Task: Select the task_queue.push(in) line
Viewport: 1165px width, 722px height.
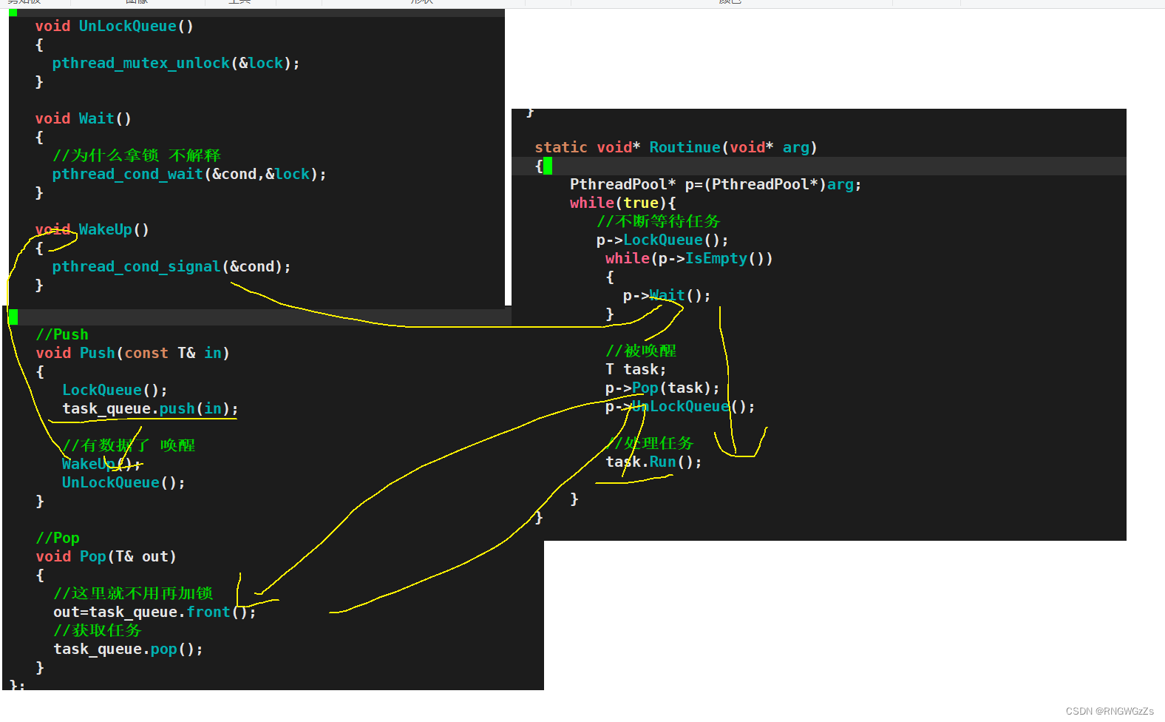Action: point(150,408)
